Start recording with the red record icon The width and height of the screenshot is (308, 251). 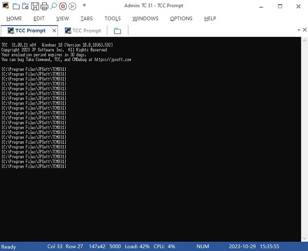(x=63, y=6)
